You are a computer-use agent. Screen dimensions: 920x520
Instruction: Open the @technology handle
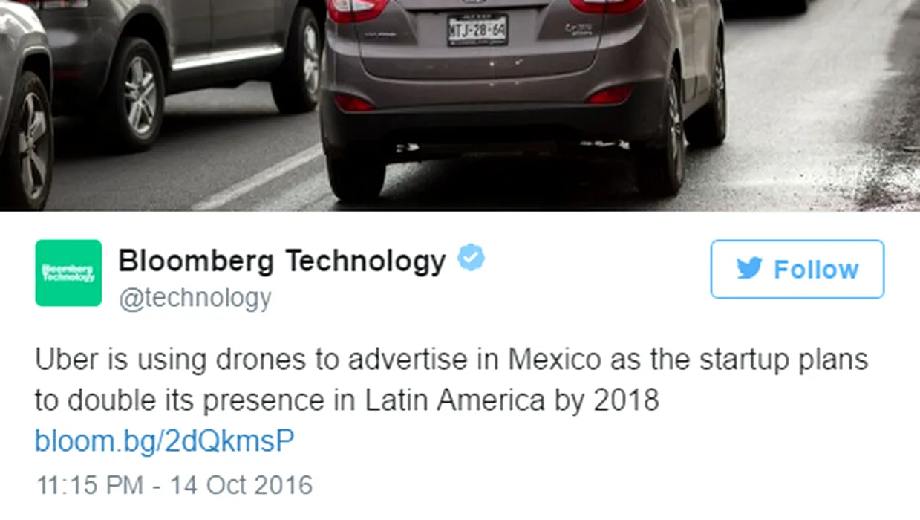pyautogui.click(x=195, y=298)
